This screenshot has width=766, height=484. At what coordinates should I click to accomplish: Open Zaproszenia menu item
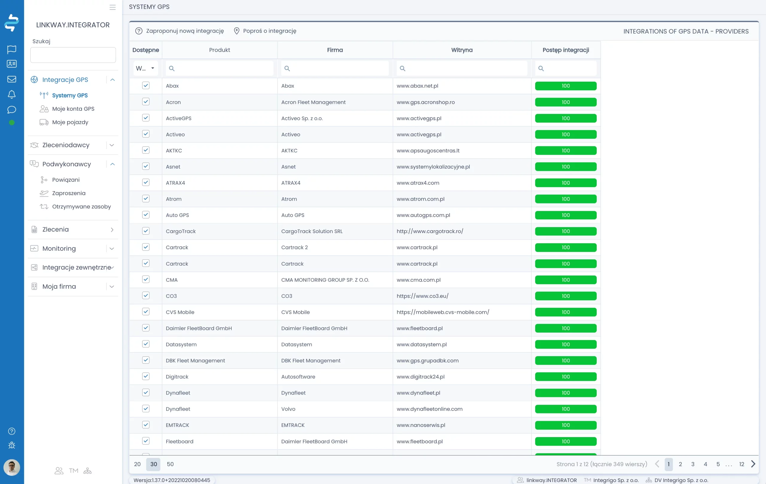point(69,193)
